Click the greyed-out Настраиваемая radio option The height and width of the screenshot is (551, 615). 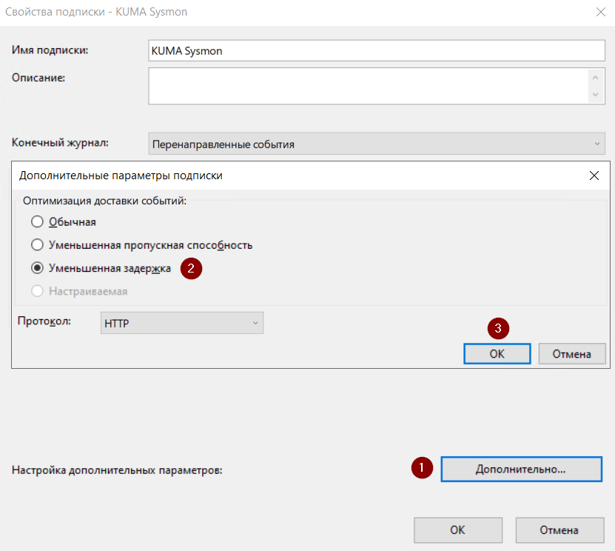click(37, 291)
